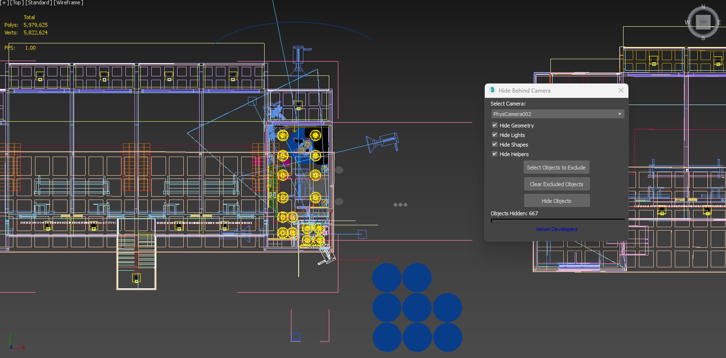The height and width of the screenshot is (358, 726).
Task: Open the [Top] point-of-view menu
Action: (17, 3)
